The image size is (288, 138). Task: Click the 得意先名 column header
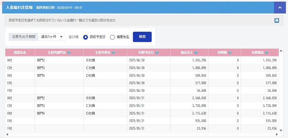[x=20, y=53]
